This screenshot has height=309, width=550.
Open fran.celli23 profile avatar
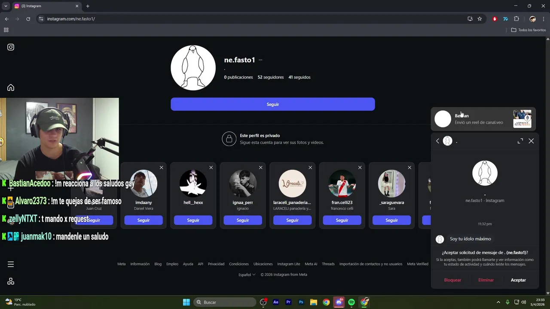pyautogui.click(x=342, y=184)
